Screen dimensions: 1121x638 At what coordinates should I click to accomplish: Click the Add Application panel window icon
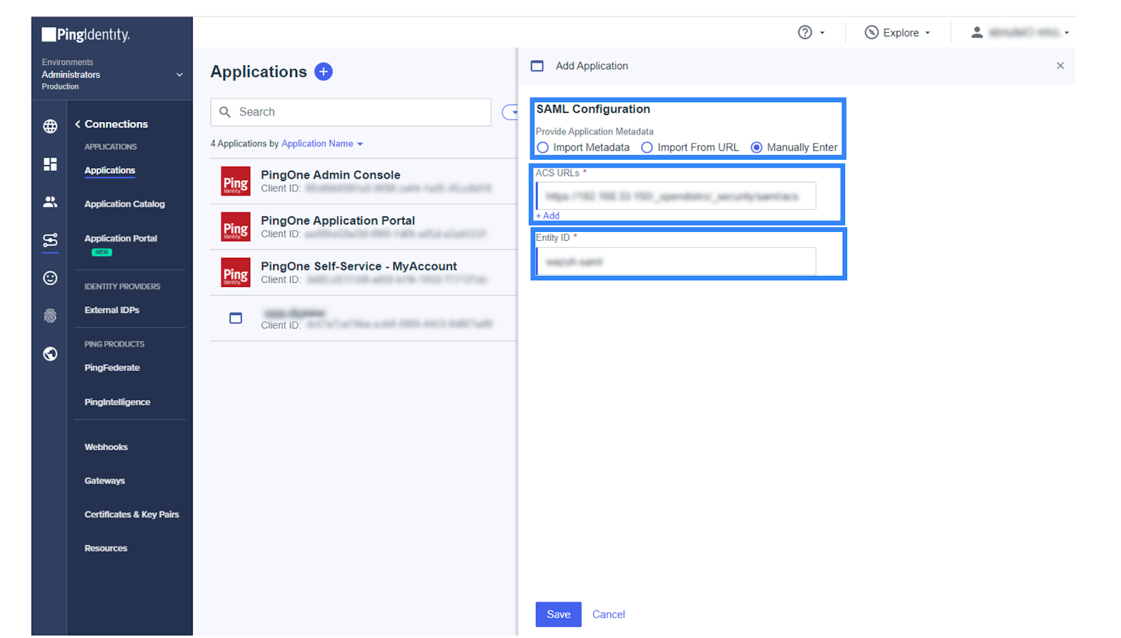pos(537,66)
